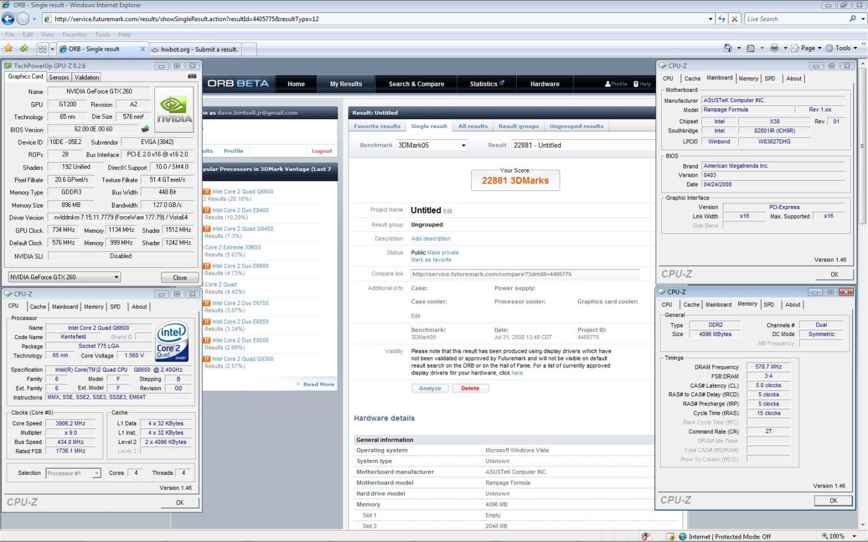This screenshot has height=542, width=868.
Task: Click the Intel Core 2 Duo E8400 link
Action: [x=241, y=210]
